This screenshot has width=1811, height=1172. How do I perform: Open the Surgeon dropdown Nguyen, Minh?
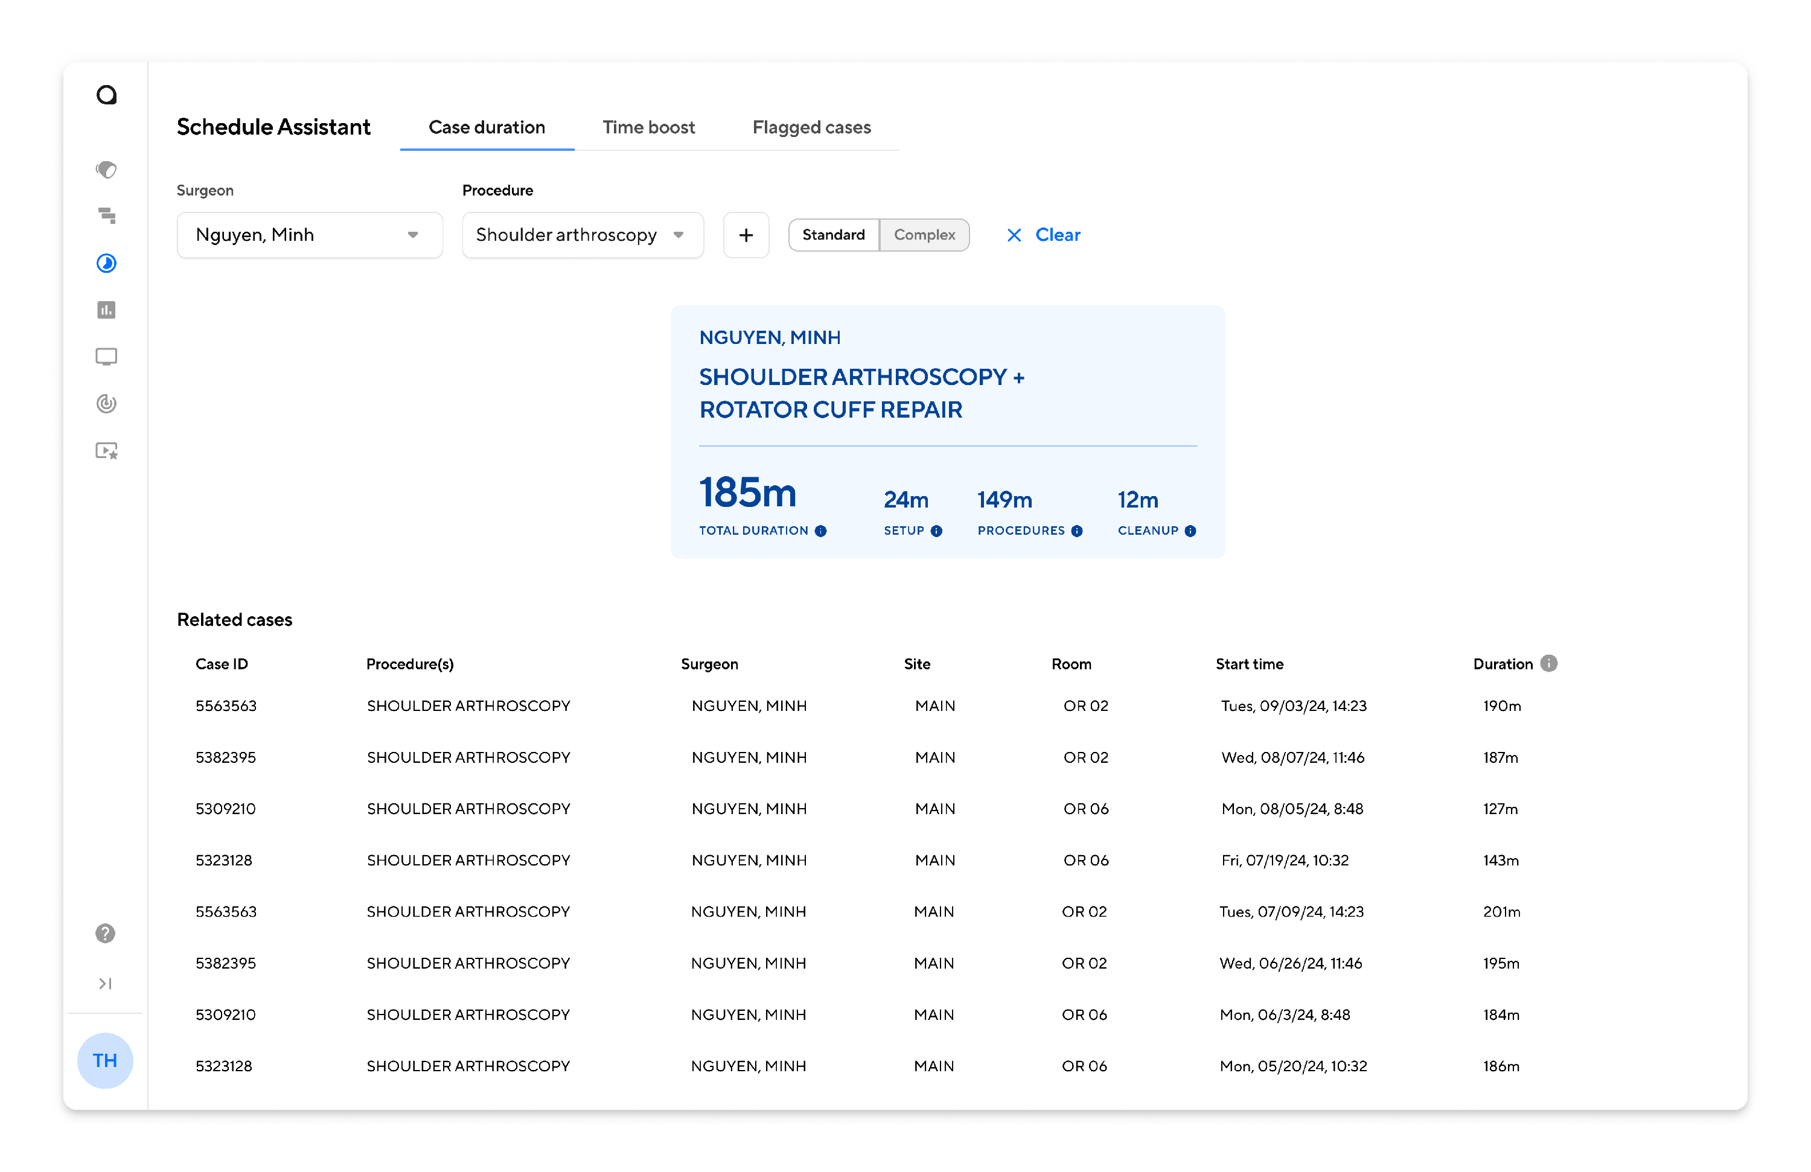pyautogui.click(x=309, y=235)
